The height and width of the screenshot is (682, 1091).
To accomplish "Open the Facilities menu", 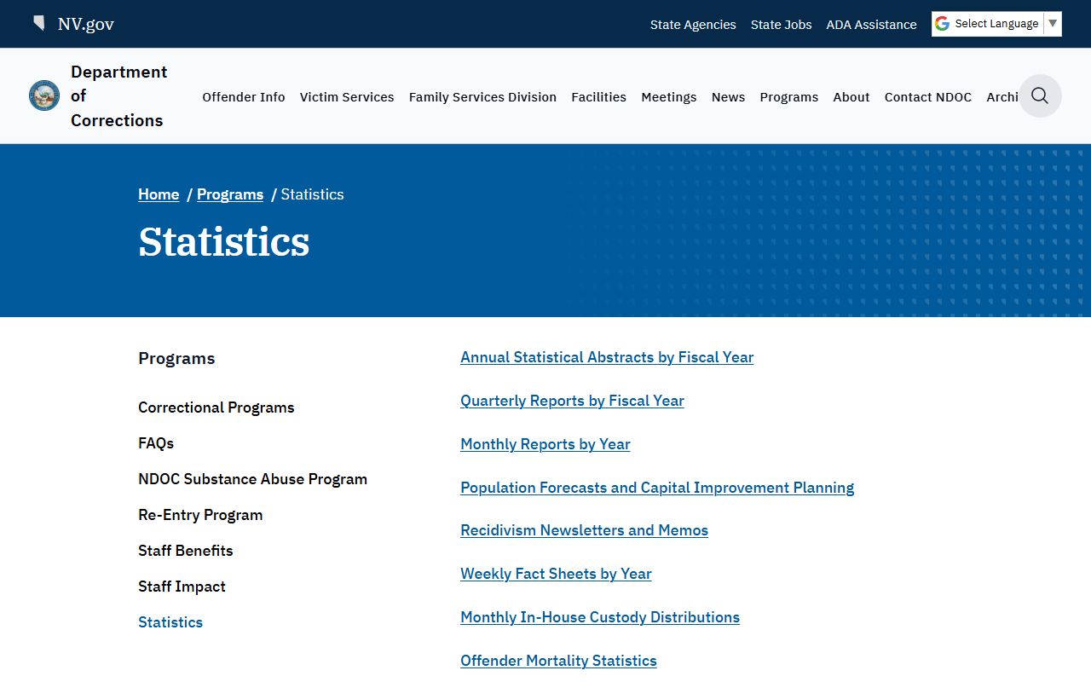I will (x=598, y=97).
